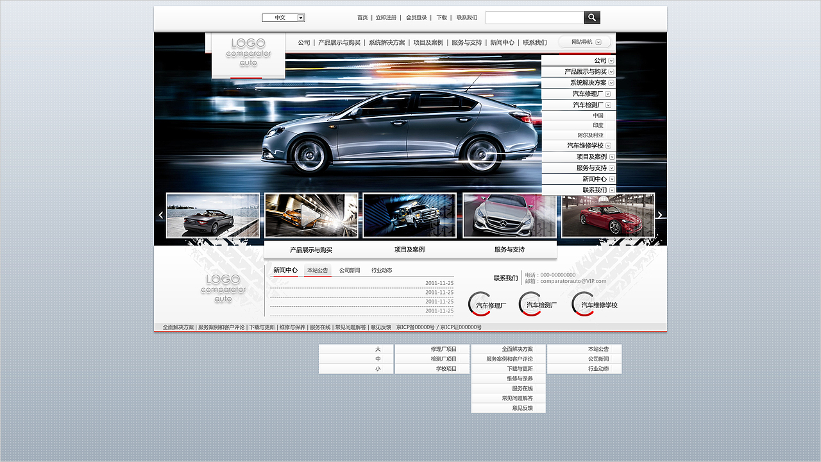Click 新闻中心 news section tab
Screen dimensions: 821x462
(285, 270)
